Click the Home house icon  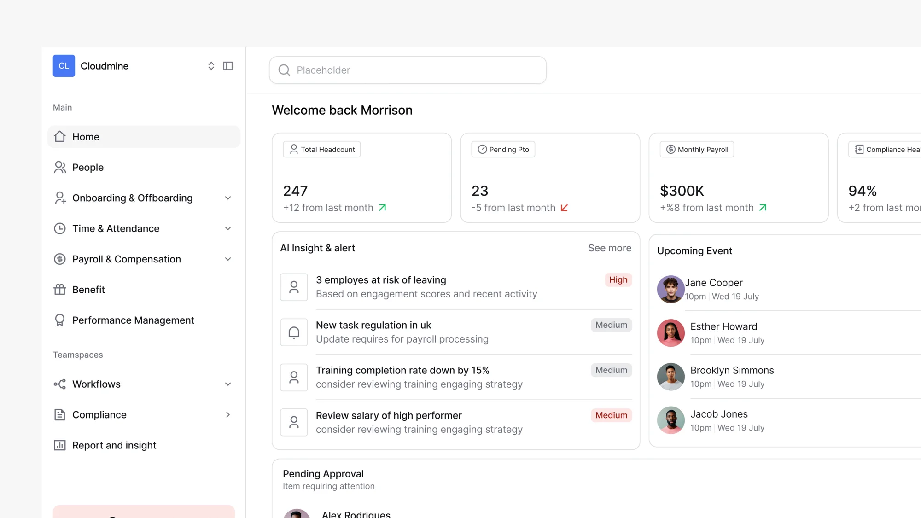click(60, 137)
